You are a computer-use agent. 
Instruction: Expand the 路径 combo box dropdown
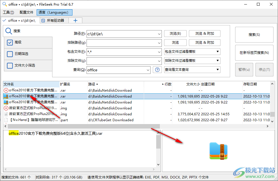[159, 34]
